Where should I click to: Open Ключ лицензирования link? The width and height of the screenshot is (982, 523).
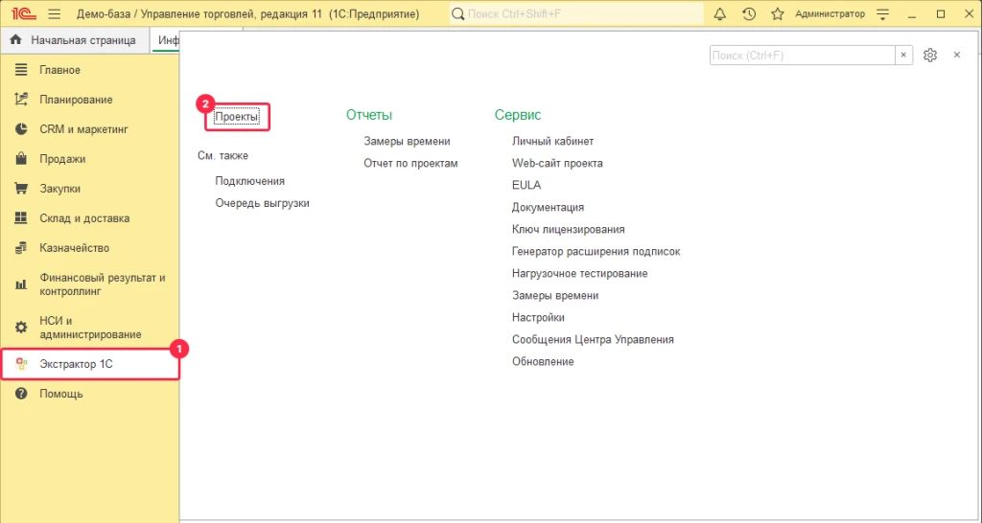[x=568, y=229]
